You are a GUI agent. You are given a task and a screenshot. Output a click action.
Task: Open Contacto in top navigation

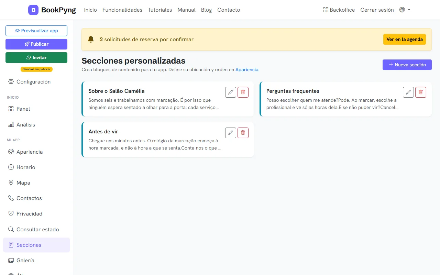click(x=229, y=10)
